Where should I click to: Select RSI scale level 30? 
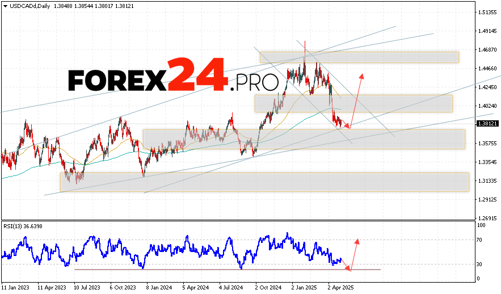click(x=479, y=264)
